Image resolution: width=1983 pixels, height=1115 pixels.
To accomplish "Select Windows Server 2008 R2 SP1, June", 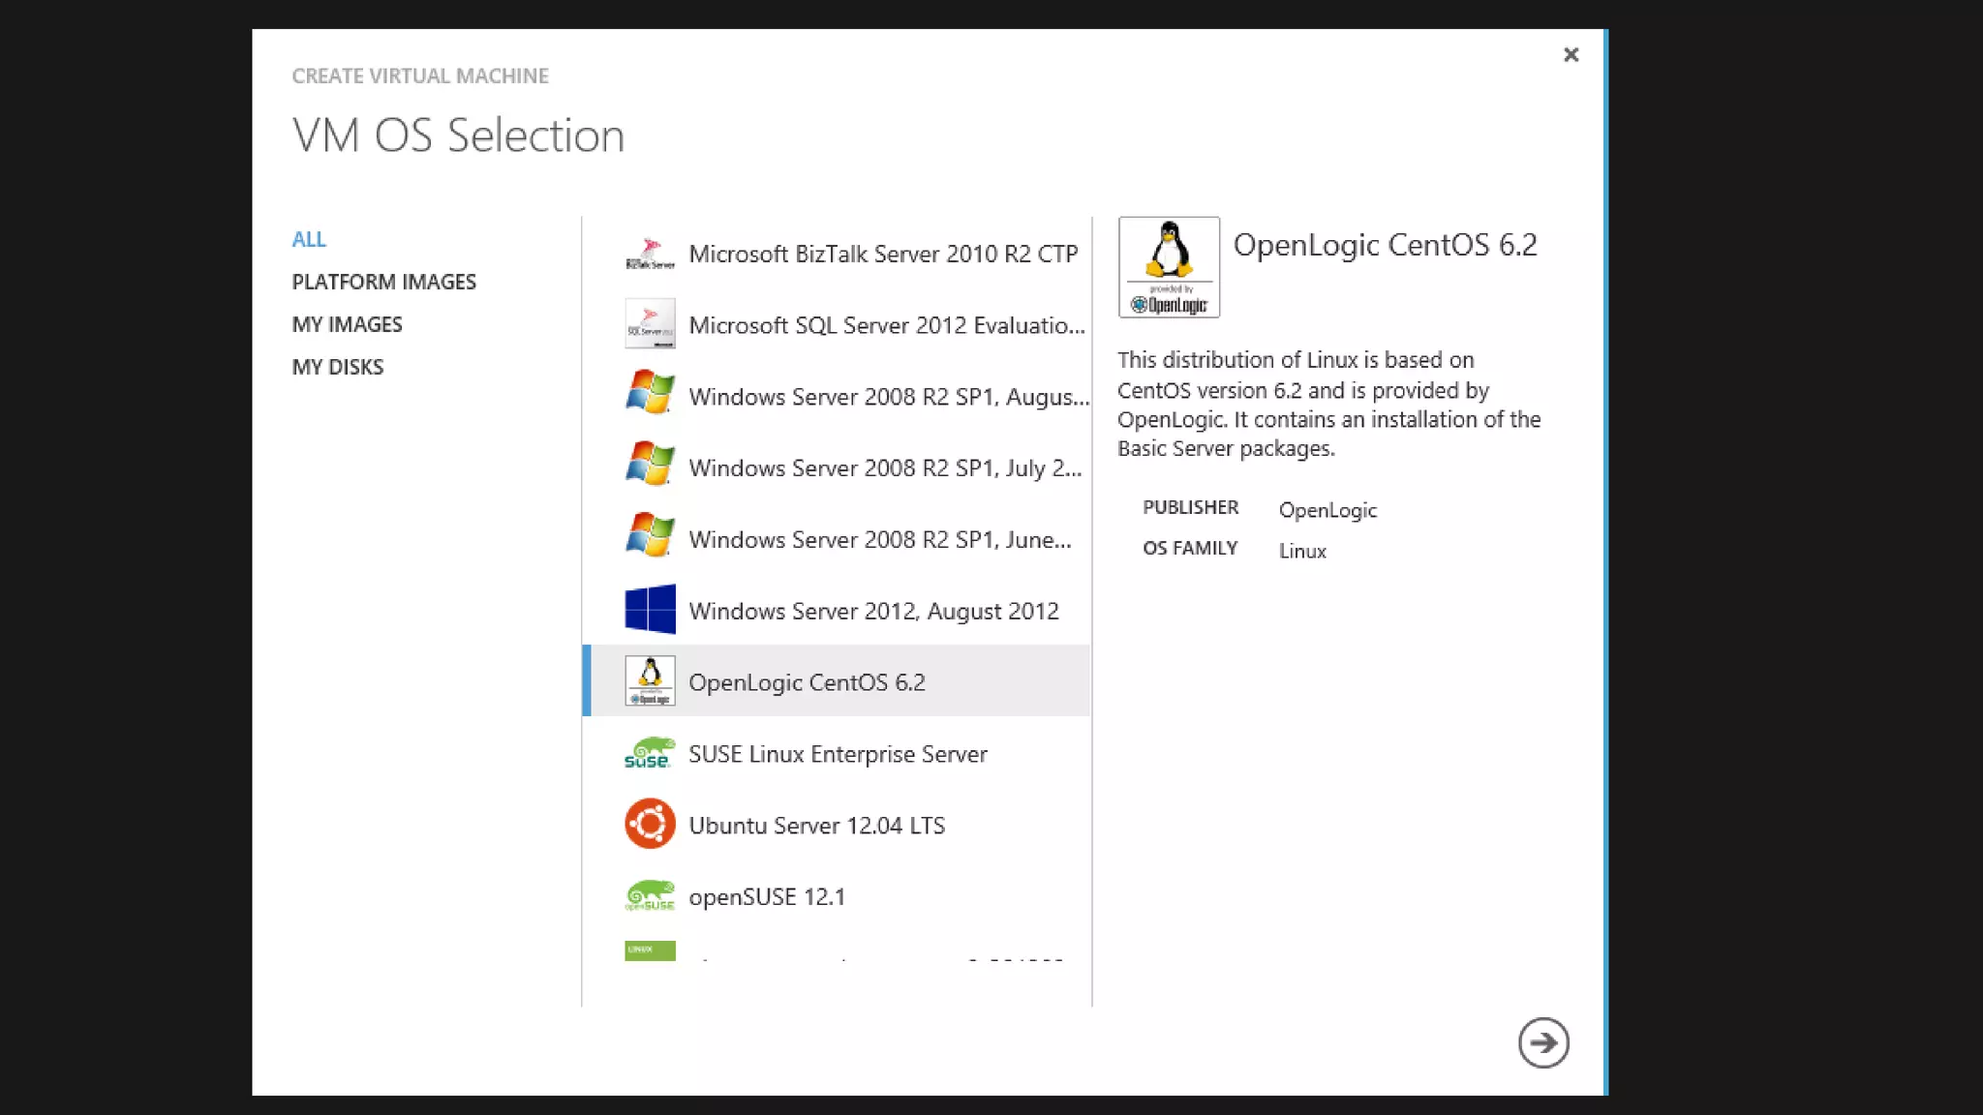I will point(879,540).
